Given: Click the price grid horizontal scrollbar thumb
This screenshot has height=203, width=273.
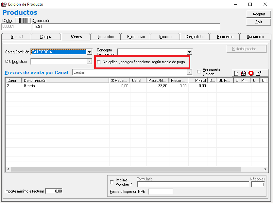Looking at the screenshot, I should (x=126, y=169).
